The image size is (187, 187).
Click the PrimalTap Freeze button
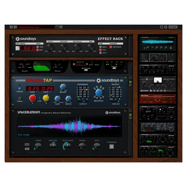point(19,89)
